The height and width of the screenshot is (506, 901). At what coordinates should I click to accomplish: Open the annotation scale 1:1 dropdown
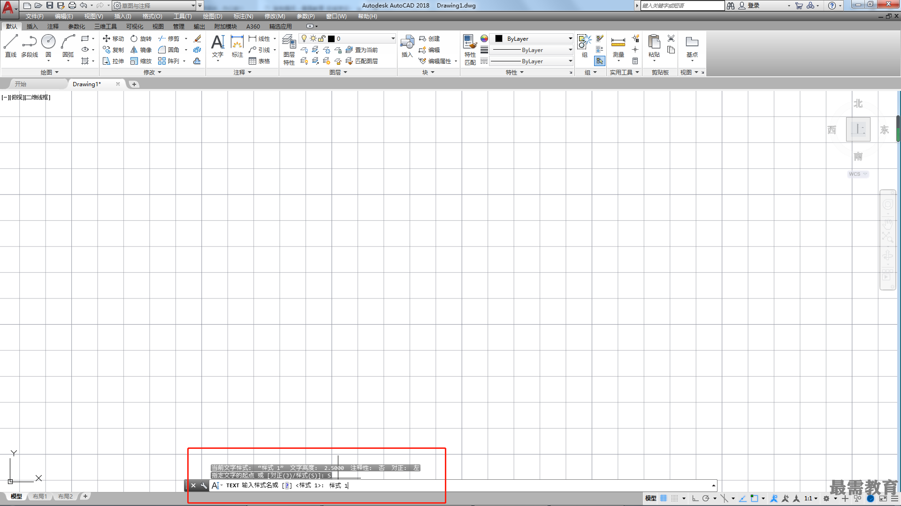tap(810, 499)
